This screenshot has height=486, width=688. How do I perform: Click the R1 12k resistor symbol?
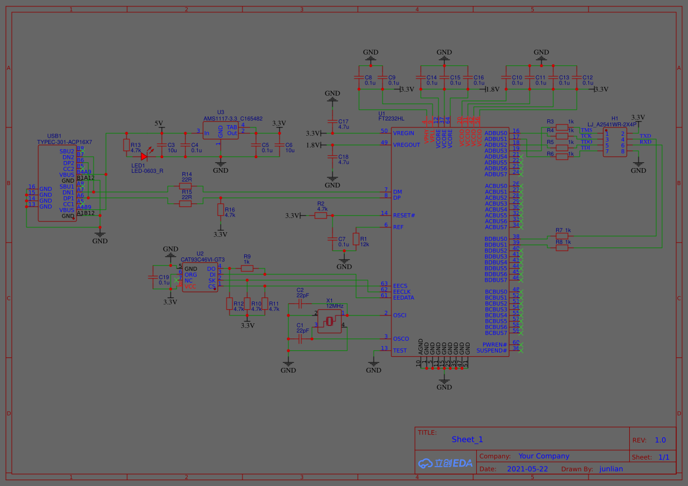[x=356, y=239]
